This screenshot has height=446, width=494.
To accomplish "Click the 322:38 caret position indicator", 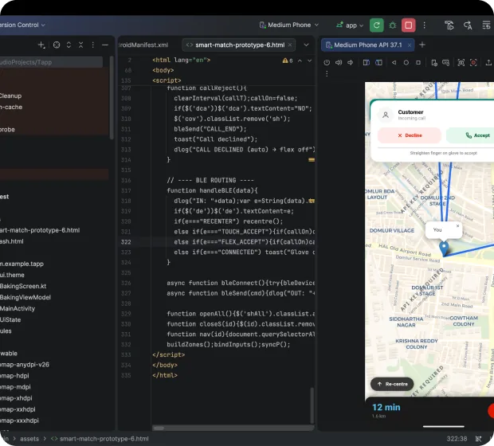I will 457,439.
